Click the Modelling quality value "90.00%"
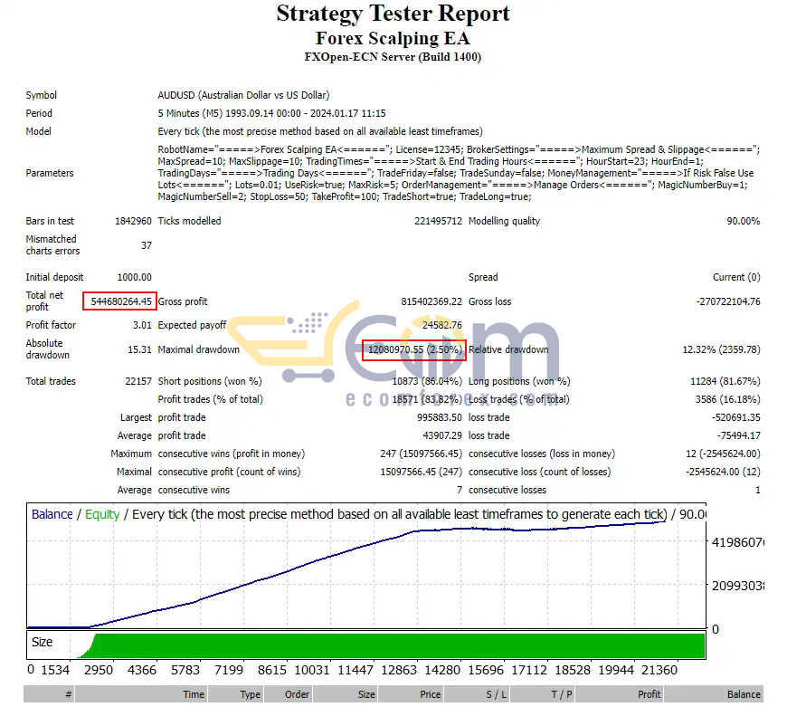The width and height of the screenshot is (787, 707). pyautogui.click(x=744, y=221)
